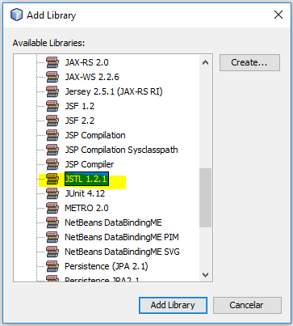Choose JSP Compilation Sysclasspath from list

coord(121,150)
